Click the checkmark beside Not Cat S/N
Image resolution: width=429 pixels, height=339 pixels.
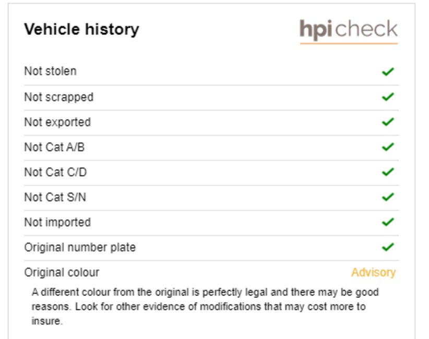pyautogui.click(x=388, y=197)
